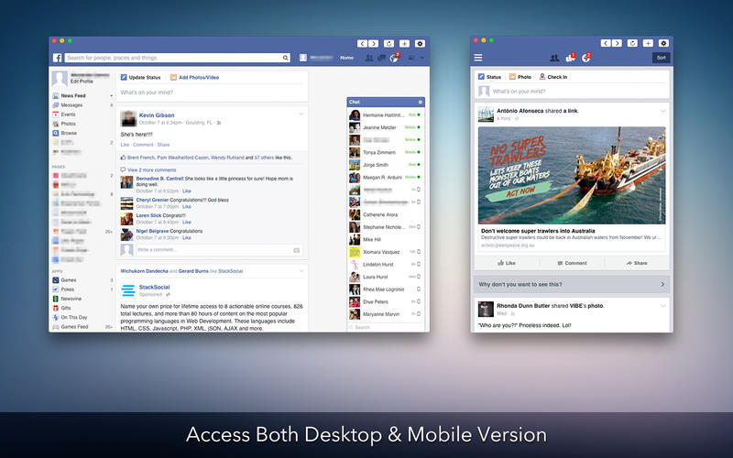Viewport: 733px width, 458px height.
Task: Click the reload button in desktop window toolbar
Action: (x=388, y=43)
